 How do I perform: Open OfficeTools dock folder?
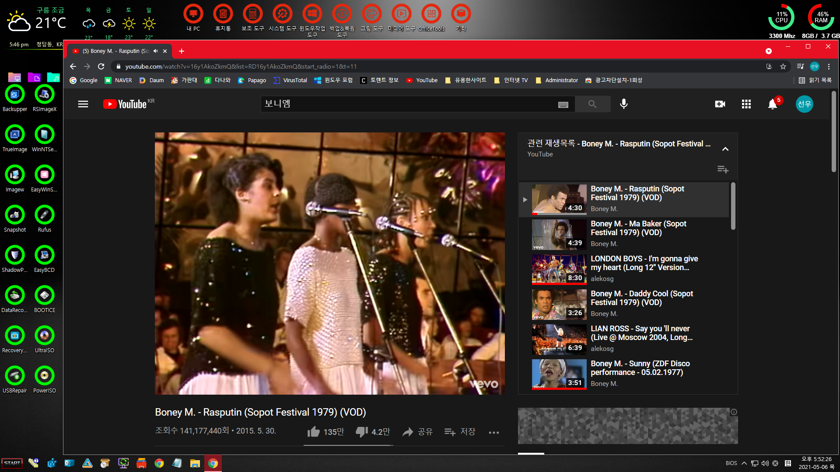pyautogui.click(x=431, y=18)
